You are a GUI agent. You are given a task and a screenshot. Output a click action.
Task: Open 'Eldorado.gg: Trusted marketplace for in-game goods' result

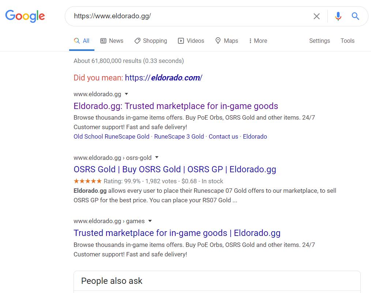pos(176,106)
